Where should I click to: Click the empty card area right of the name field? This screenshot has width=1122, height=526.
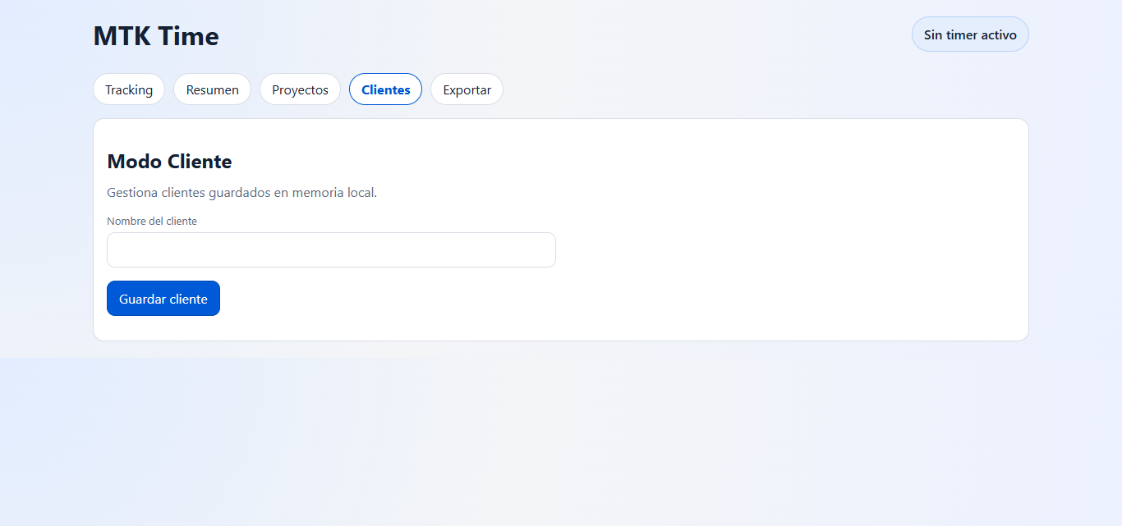[780, 250]
